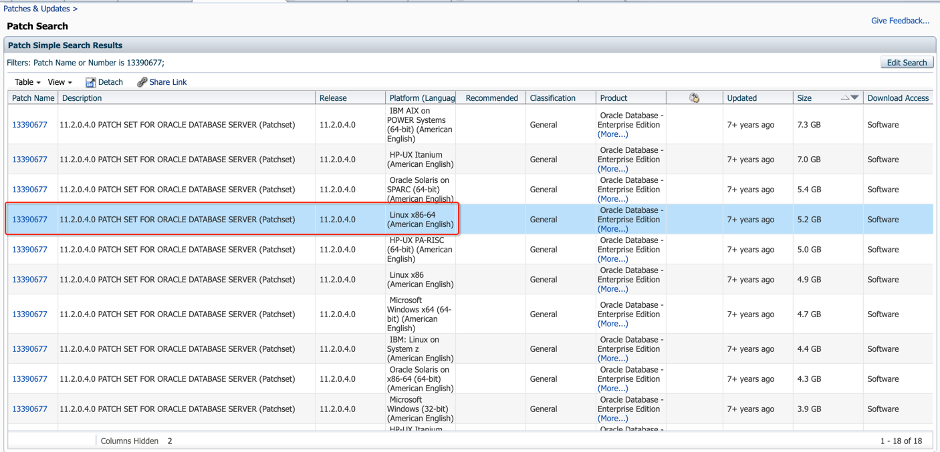
Task: Expand (More...) in the HP-UX Itanium 7.0 GB row
Action: pos(612,169)
